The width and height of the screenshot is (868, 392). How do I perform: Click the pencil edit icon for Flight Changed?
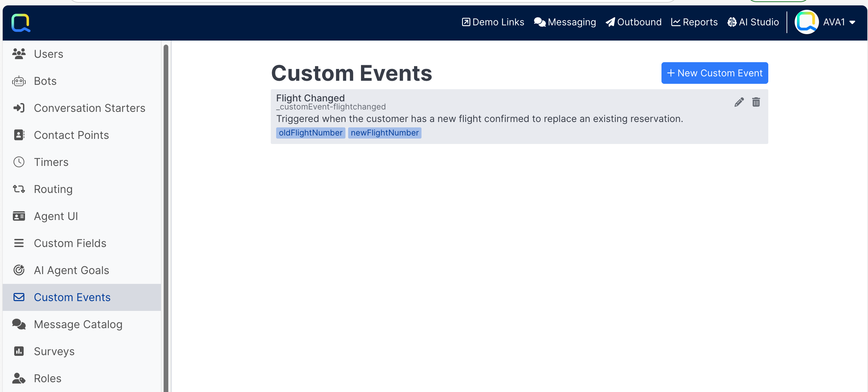(x=739, y=102)
